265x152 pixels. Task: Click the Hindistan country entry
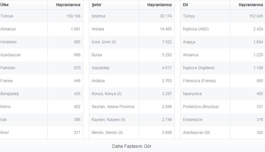pos(8,42)
